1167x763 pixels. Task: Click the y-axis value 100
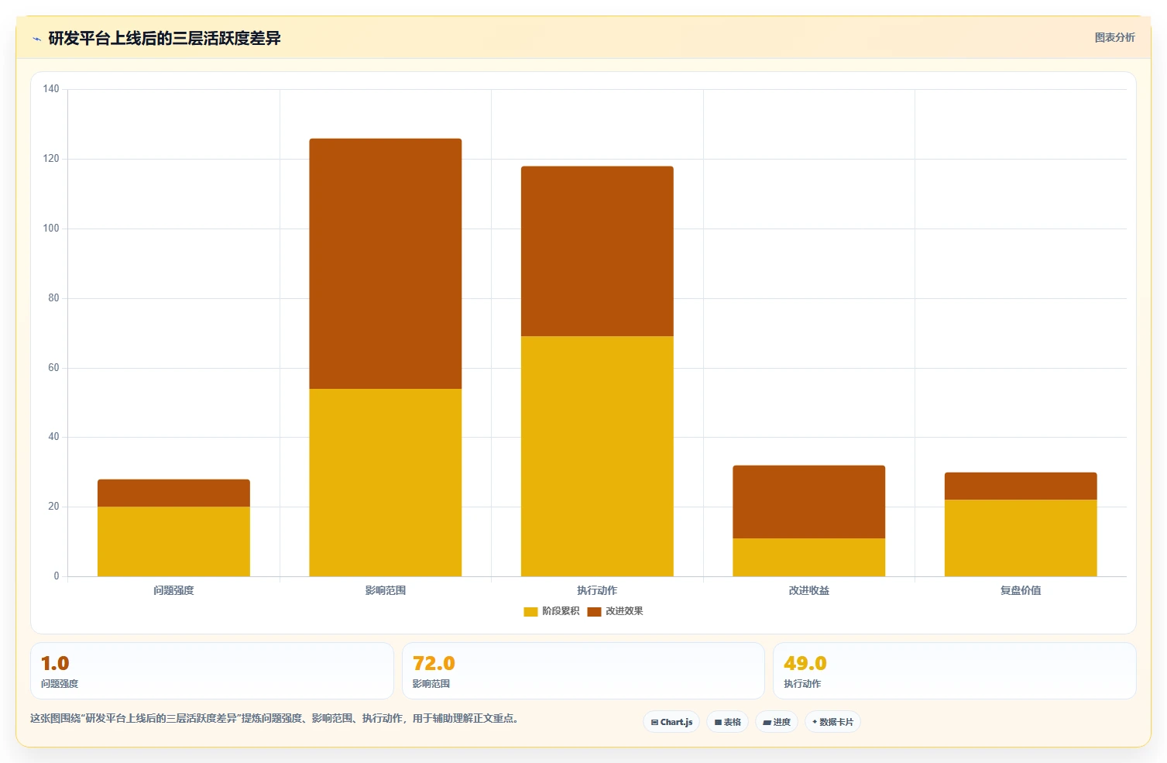(51, 229)
